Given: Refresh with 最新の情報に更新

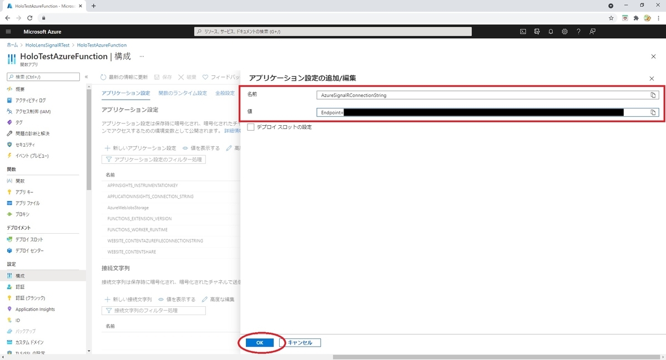Looking at the screenshot, I should [x=124, y=77].
